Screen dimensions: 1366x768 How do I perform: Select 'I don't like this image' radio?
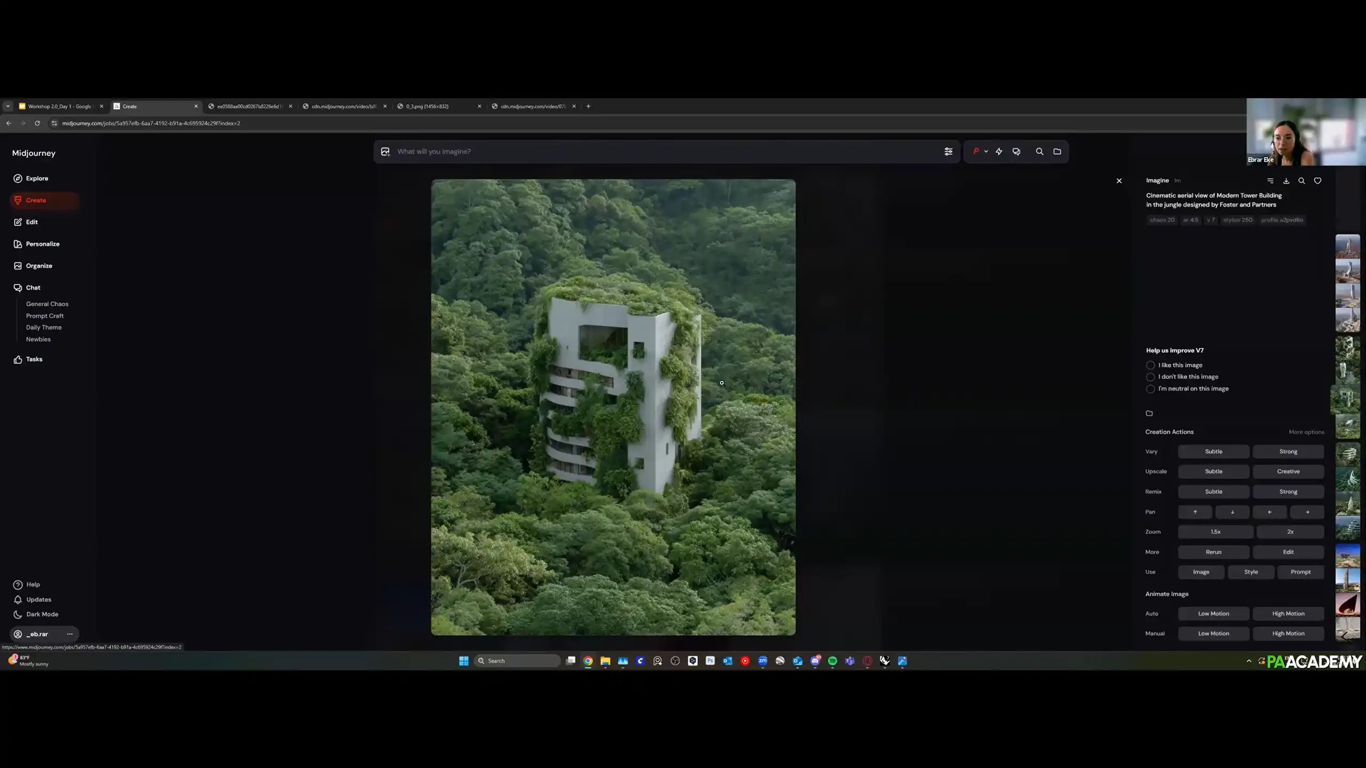coord(1150,377)
